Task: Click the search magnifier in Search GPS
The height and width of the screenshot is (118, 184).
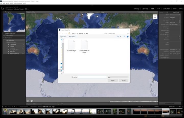Action: tap(128, 33)
